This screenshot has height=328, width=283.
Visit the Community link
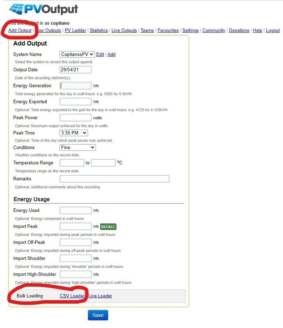[x=214, y=30]
